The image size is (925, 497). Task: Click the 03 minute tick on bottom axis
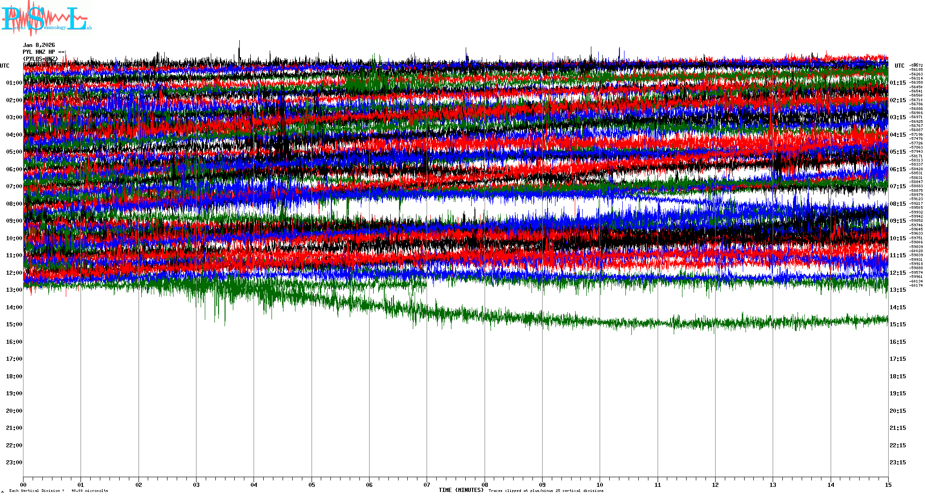coord(197,485)
